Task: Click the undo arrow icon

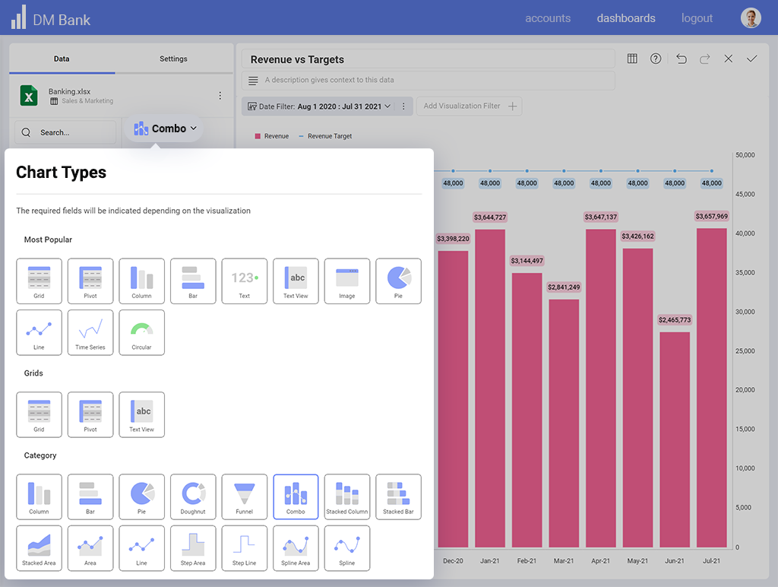Action: (681, 59)
